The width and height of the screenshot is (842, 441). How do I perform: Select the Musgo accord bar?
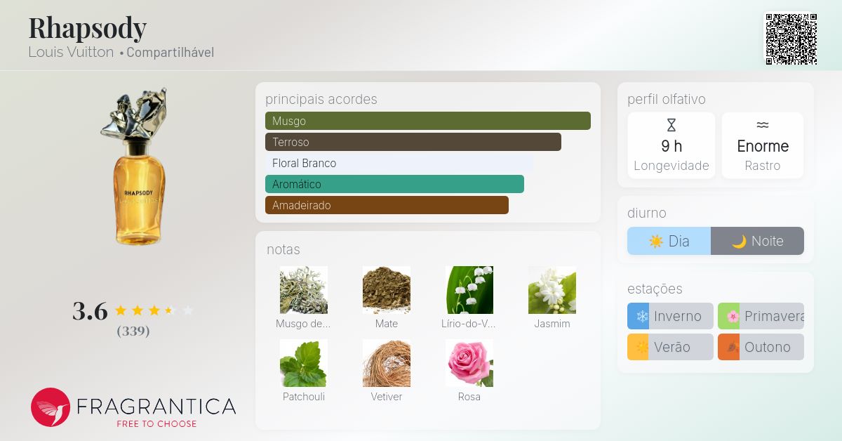pyautogui.click(x=428, y=121)
